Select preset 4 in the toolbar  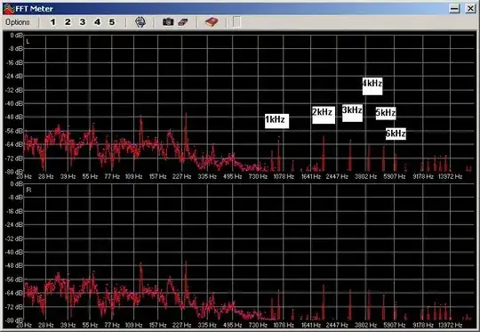(x=98, y=22)
